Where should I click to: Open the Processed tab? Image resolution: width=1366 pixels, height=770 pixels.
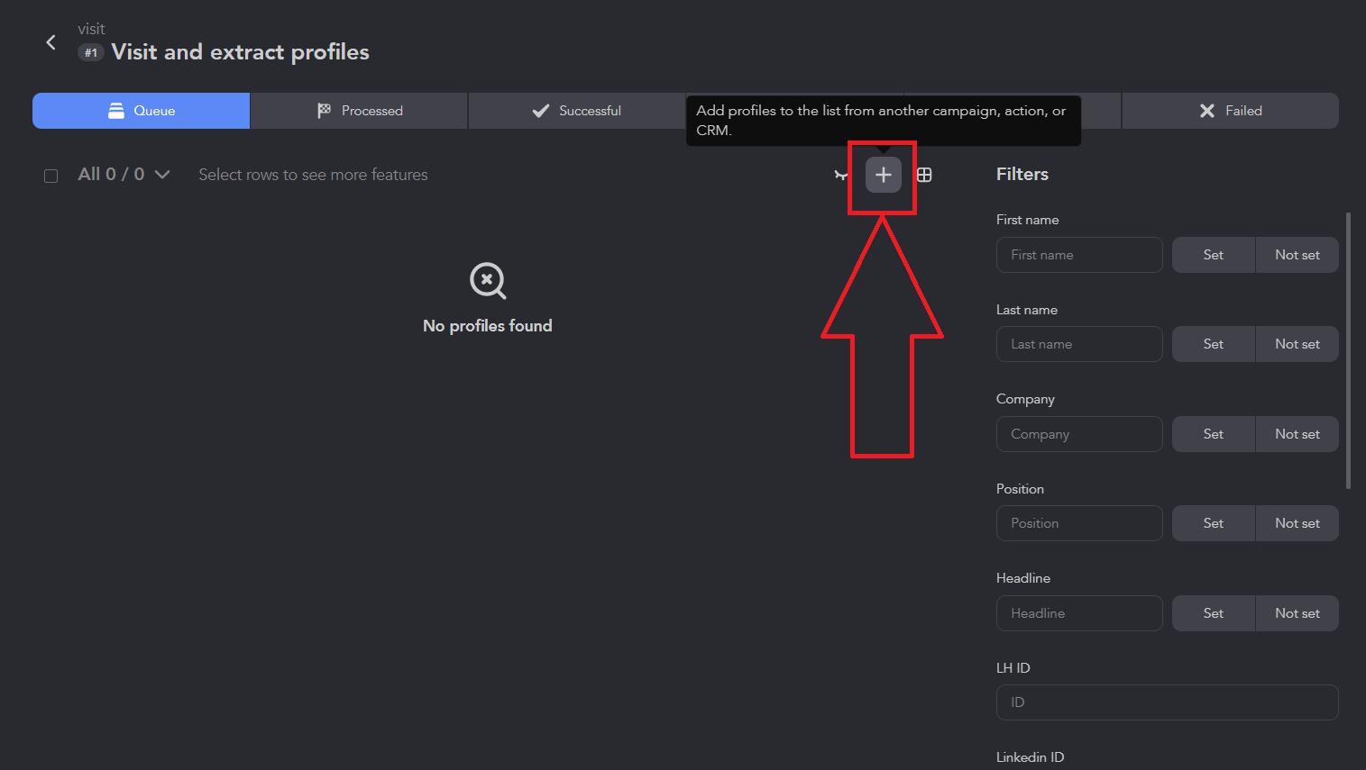(x=359, y=111)
